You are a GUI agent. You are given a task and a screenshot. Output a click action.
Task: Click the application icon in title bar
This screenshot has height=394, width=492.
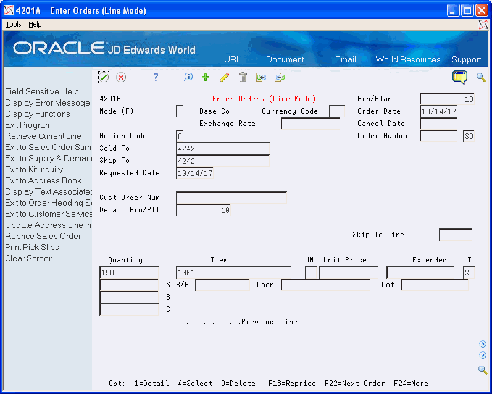pos(9,10)
